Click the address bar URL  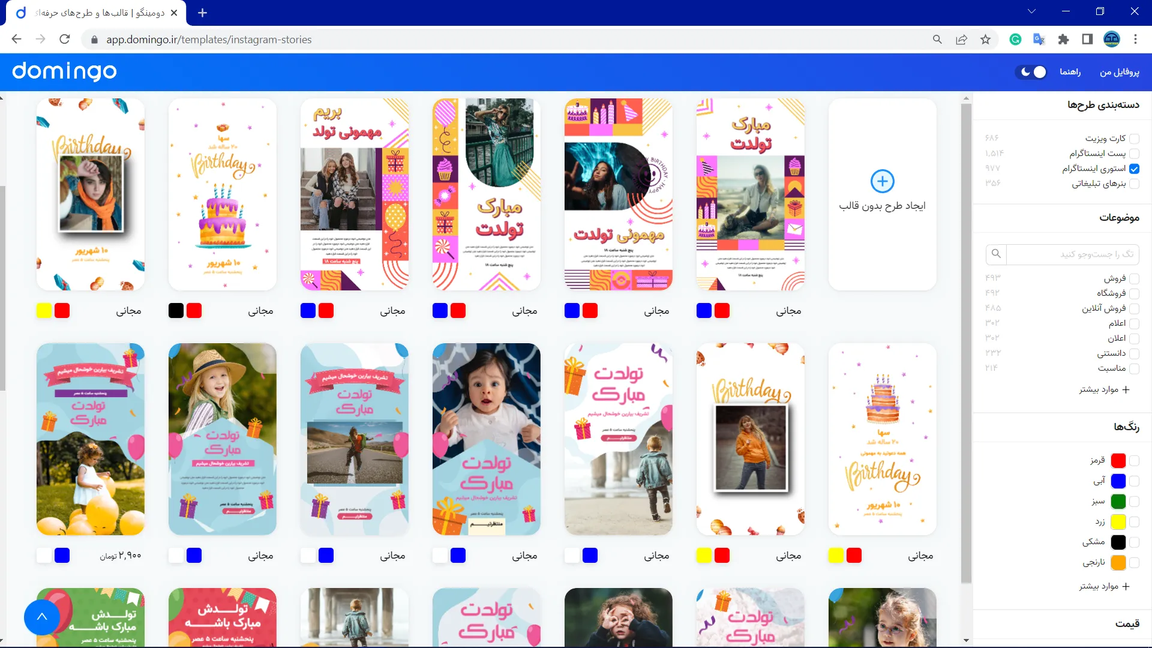(x=209, y=40)
